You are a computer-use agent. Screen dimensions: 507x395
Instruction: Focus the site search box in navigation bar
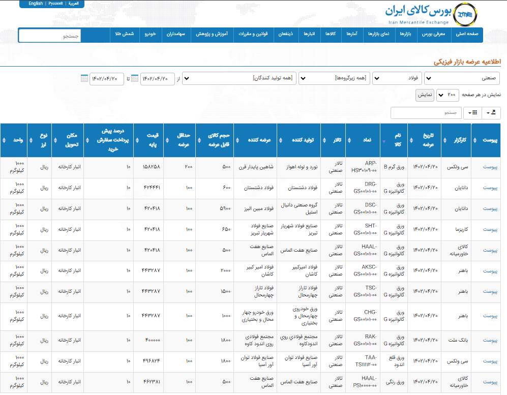(50, 36)
